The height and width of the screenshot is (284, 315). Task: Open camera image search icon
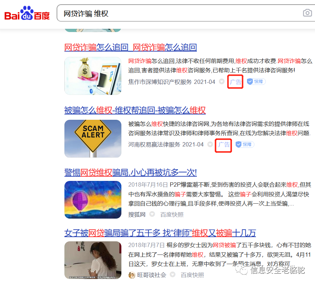(308, 13)
